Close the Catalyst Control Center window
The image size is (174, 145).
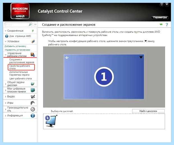167,5
